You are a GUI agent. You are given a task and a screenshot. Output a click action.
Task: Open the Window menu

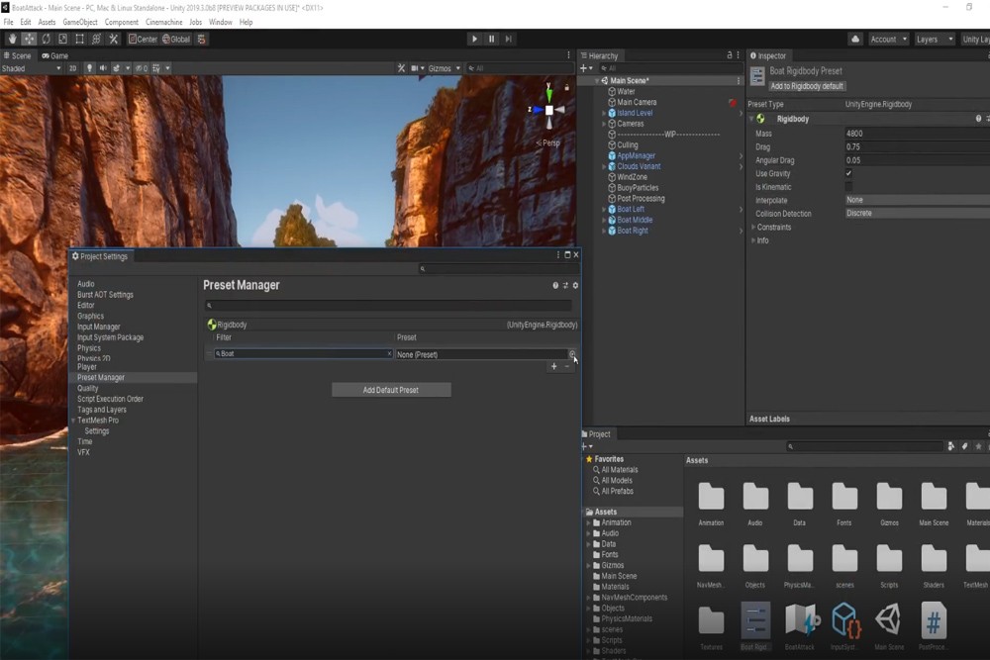tap(221, 22)
